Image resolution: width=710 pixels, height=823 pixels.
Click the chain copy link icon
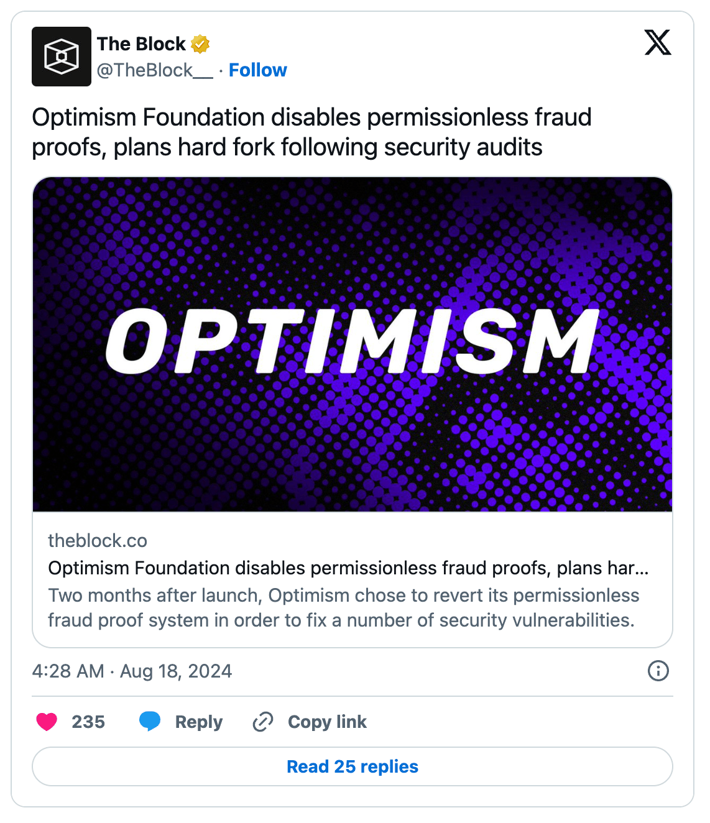pos(263,722)
